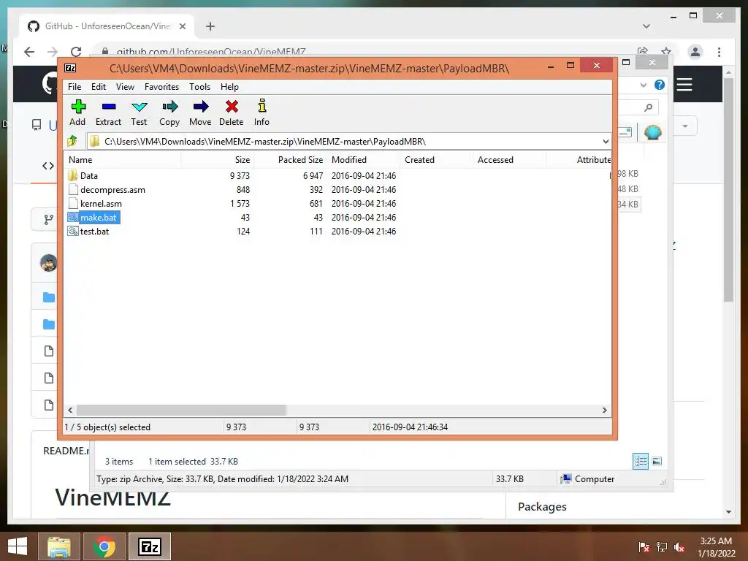This screenshot has width=748, height=561.
Task: Sort by the Created column header
Action: pos(437,160)
